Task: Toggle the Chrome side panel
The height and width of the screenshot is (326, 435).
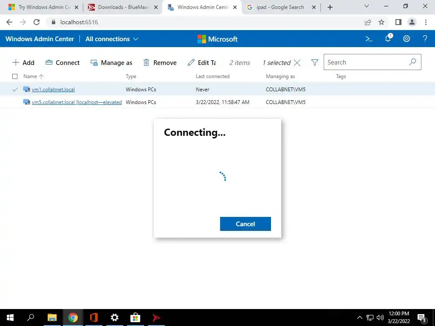Action: (x=398, y=22)
